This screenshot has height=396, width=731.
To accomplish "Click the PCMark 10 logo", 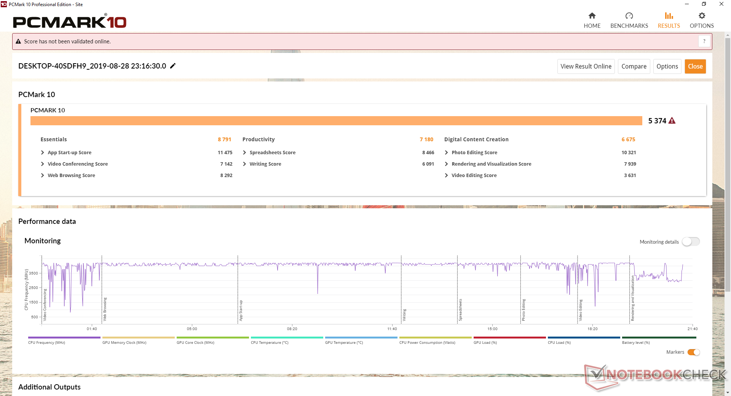I will tap(70, 22).
